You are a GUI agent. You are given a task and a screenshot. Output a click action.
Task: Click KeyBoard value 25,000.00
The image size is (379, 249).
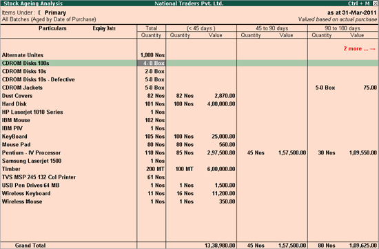point(223,137)
